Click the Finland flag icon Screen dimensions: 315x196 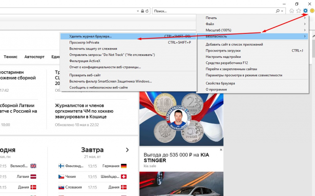click(x=61, y=166)
